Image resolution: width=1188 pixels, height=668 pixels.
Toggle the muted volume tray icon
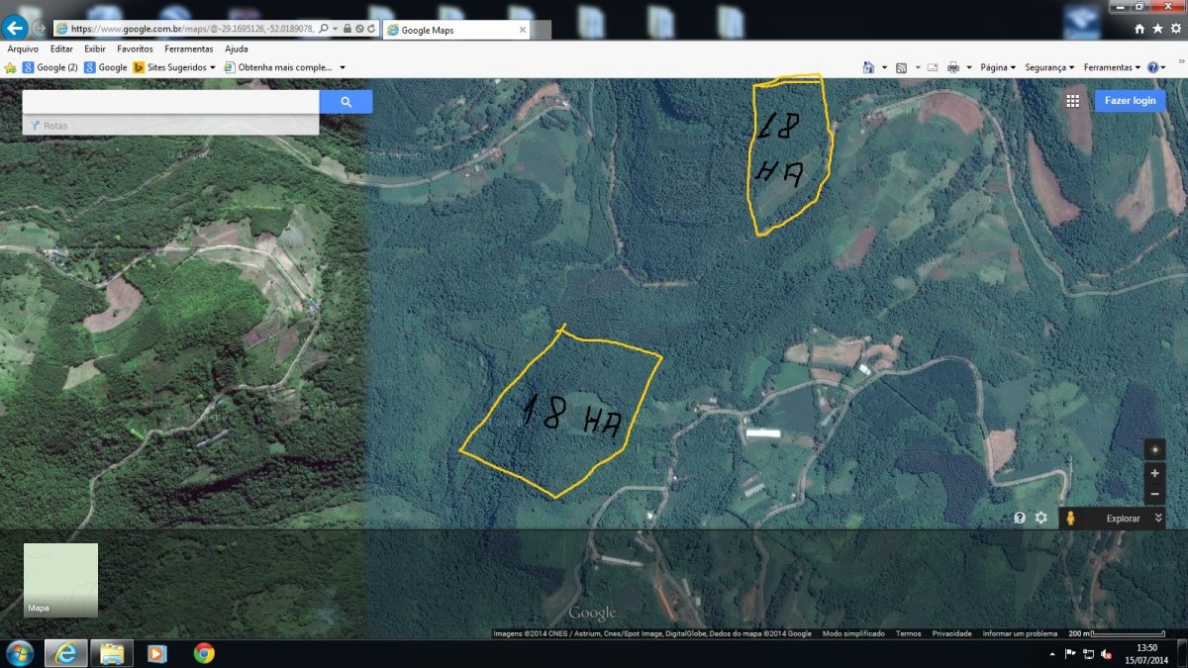1105,653
